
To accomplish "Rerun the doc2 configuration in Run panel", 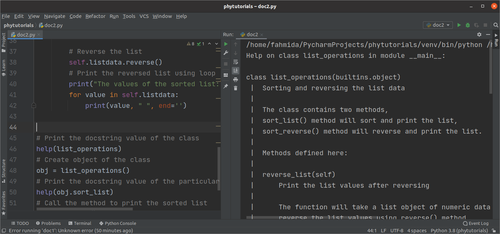I will [226, 44].
